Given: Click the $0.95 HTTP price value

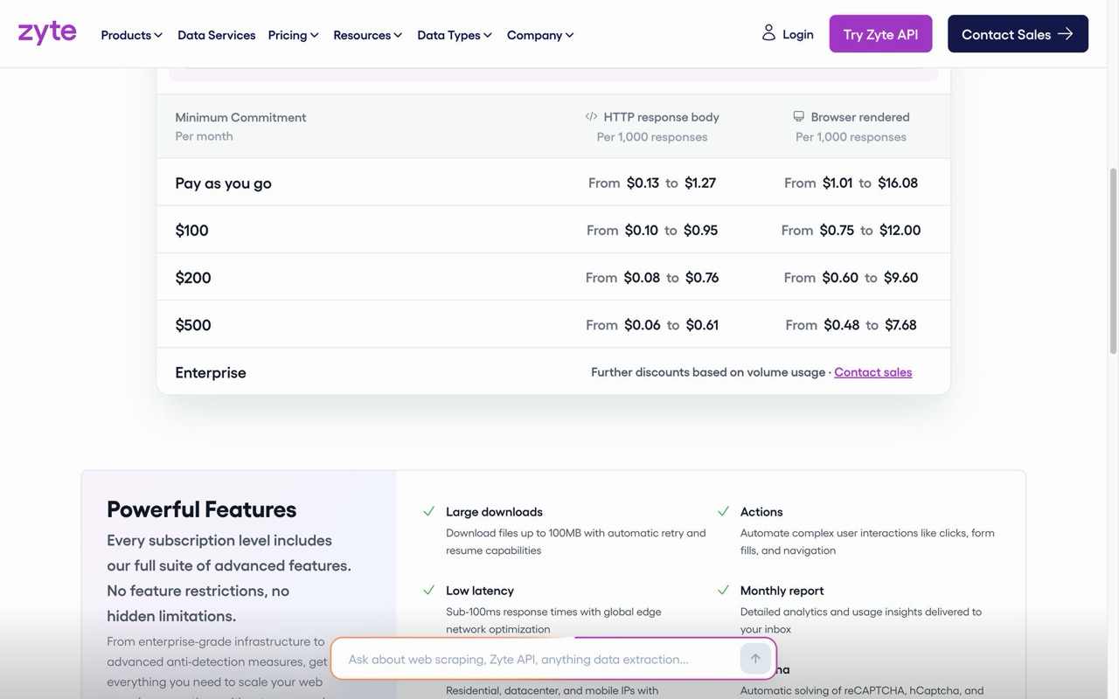Looking at the screenshot, I should [x=700, y=231].
